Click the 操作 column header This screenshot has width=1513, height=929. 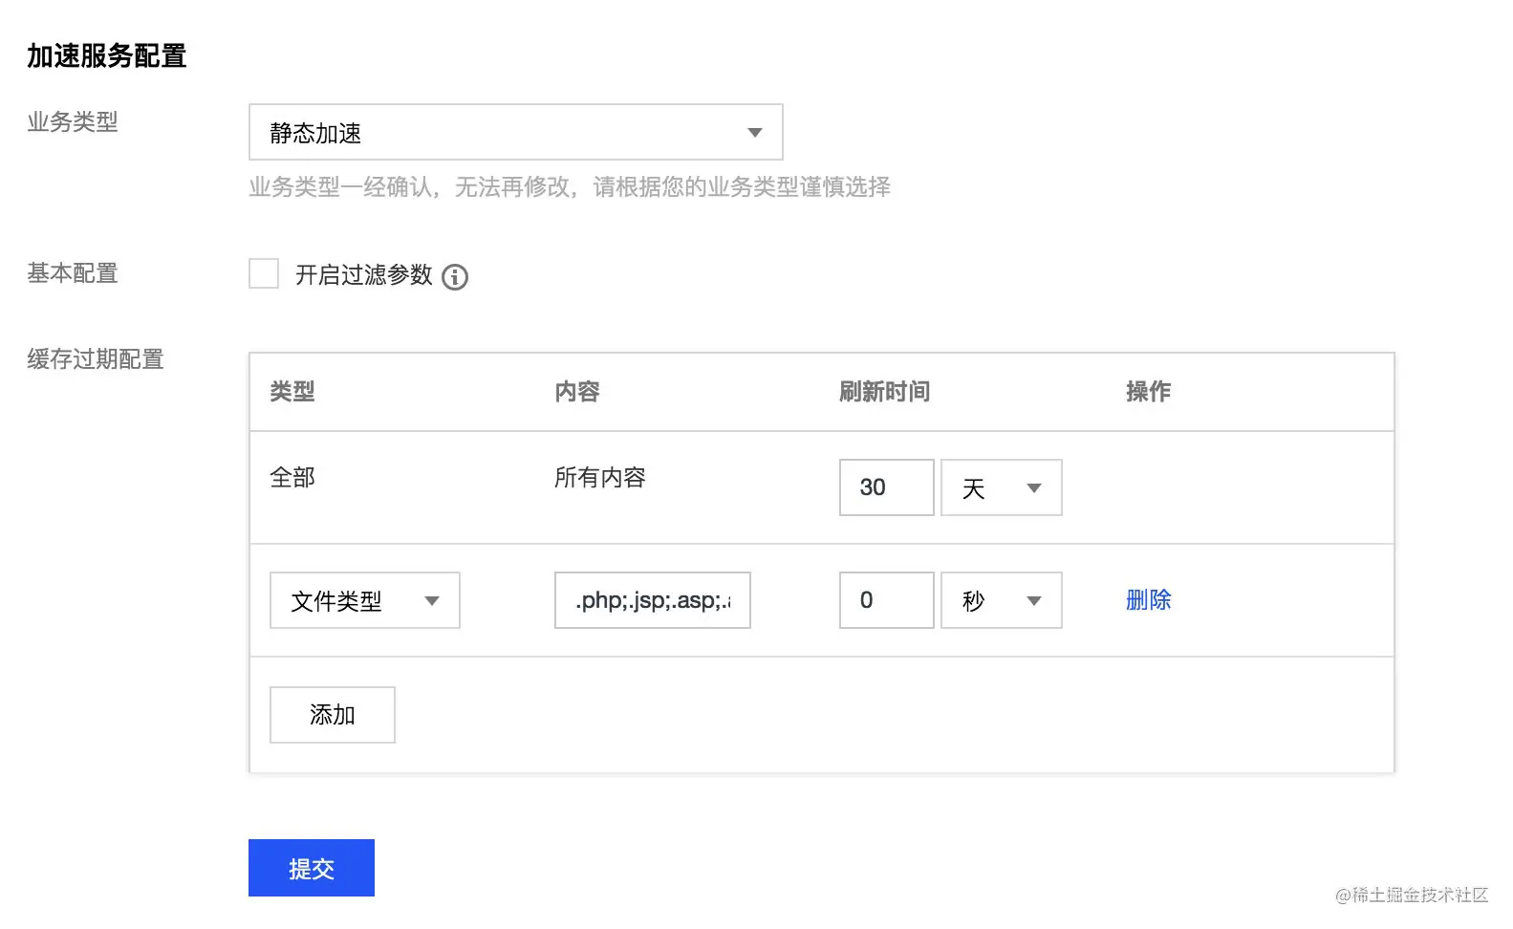point(1148,392)
